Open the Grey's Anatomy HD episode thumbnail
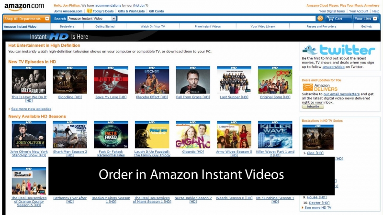The image size is (383, 215). [x=29, y=80]
